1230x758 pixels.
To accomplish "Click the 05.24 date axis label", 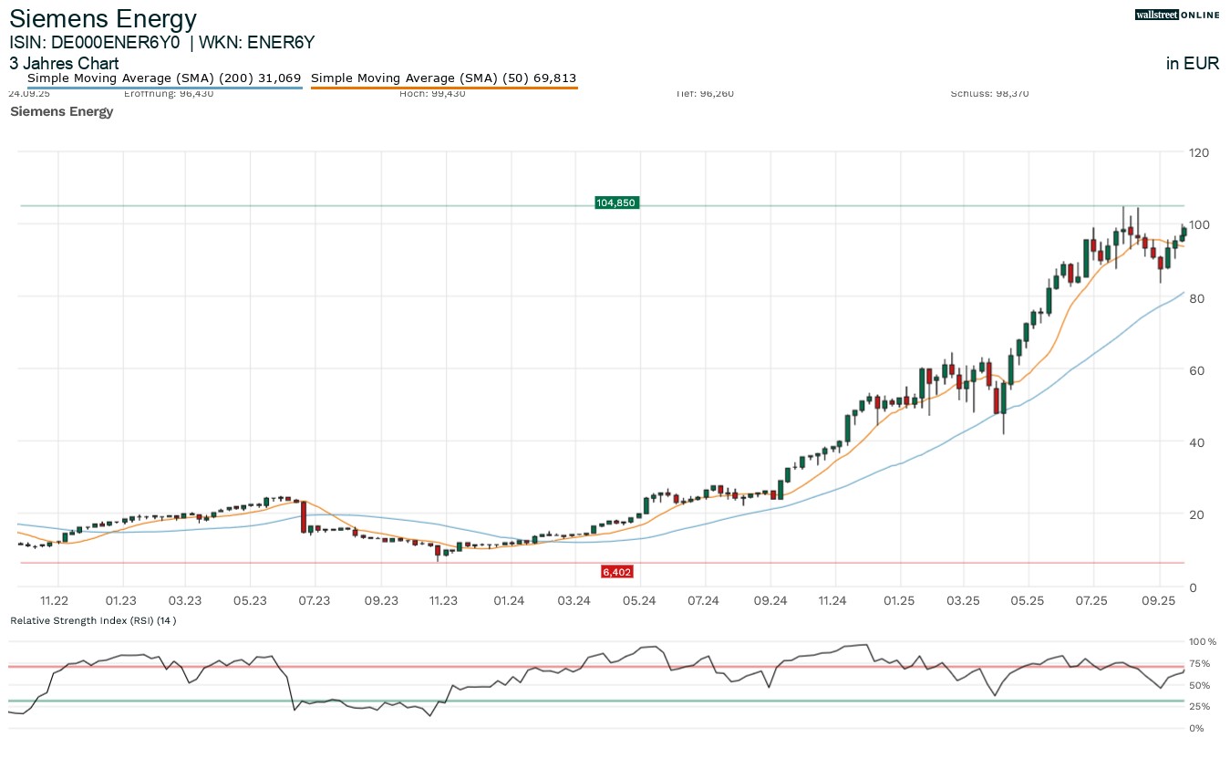I will coord(639,600).
